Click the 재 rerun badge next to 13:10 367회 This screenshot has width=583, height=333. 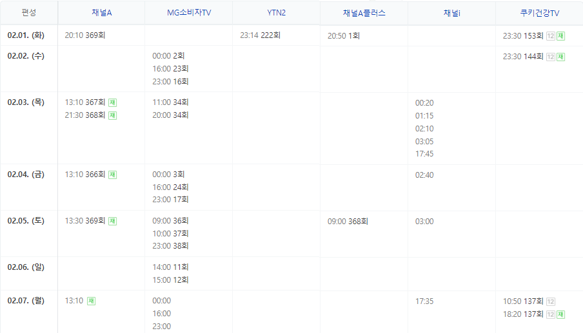113,102
